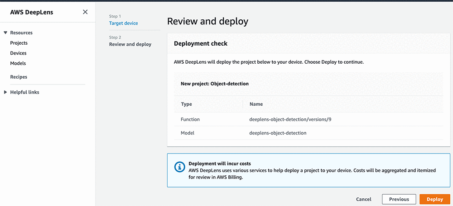Screen dimensions: 453x206
Task: Close the AWS DeepLens sidebar panel
Action: click(85, 12)
